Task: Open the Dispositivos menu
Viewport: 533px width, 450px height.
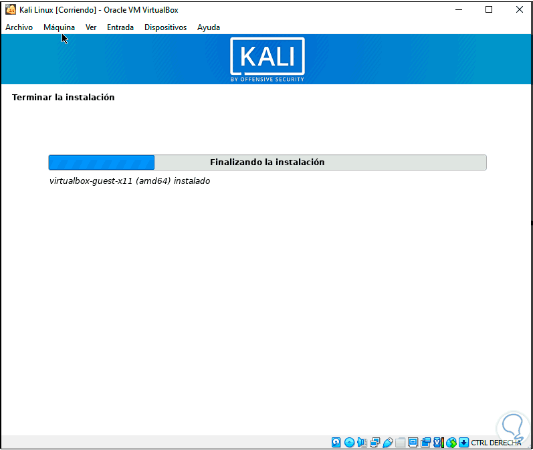Action: pos(166,27)
